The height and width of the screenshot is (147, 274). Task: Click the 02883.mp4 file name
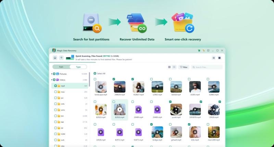pyautogui.click(x=214, y=95)
